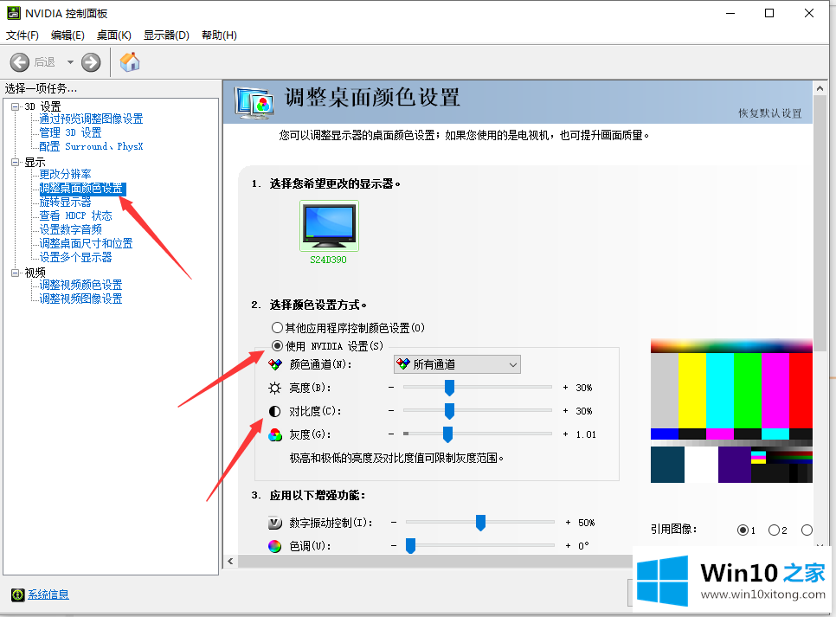Increase contrast with the plus button
Viewport: 836px width, 617px height.
pyautogui.click(x=565, y=411)
